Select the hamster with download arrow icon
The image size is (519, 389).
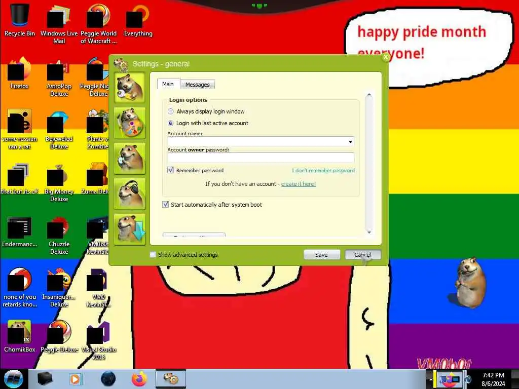[130, 229]
